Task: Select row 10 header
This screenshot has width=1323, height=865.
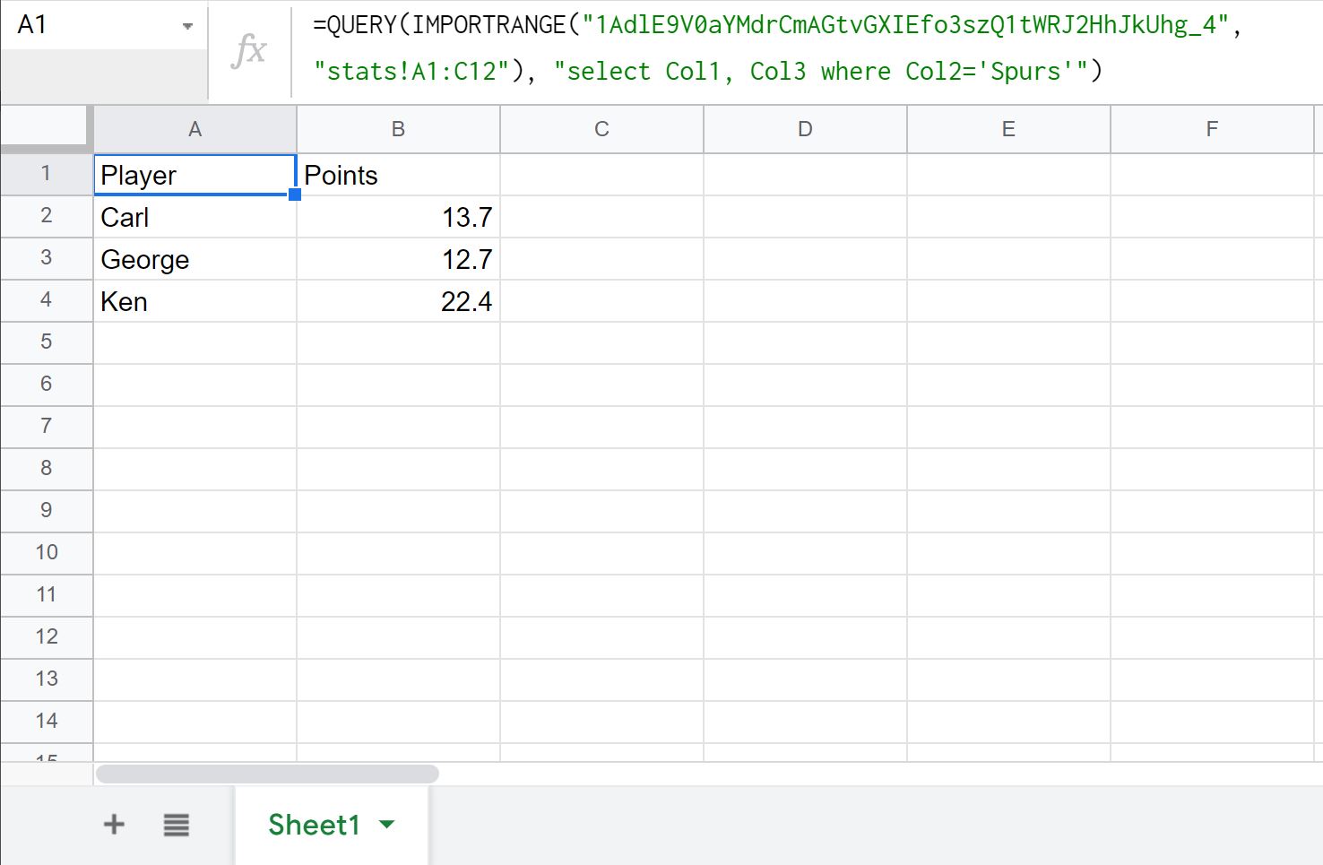Action: (x=47, y=554)
